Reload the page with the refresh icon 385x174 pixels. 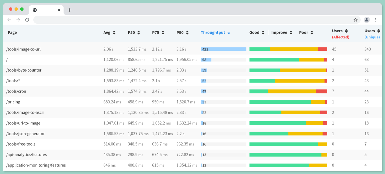coord(27,20)
